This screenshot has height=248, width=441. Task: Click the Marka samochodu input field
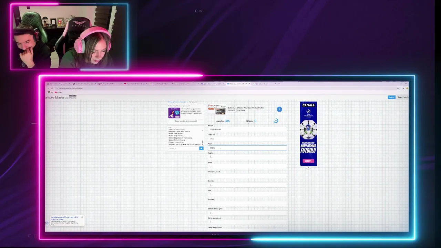click(247, 223)
